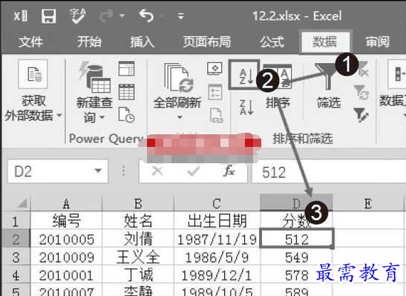Click cell containing 王义全
This screenshot has height=296, width=406.
click(x=138, y=257)
